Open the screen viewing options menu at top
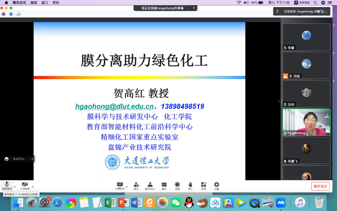 tap(194, 8)
